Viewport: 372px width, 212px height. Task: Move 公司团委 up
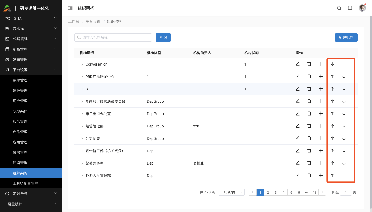(x=332, y=138)
